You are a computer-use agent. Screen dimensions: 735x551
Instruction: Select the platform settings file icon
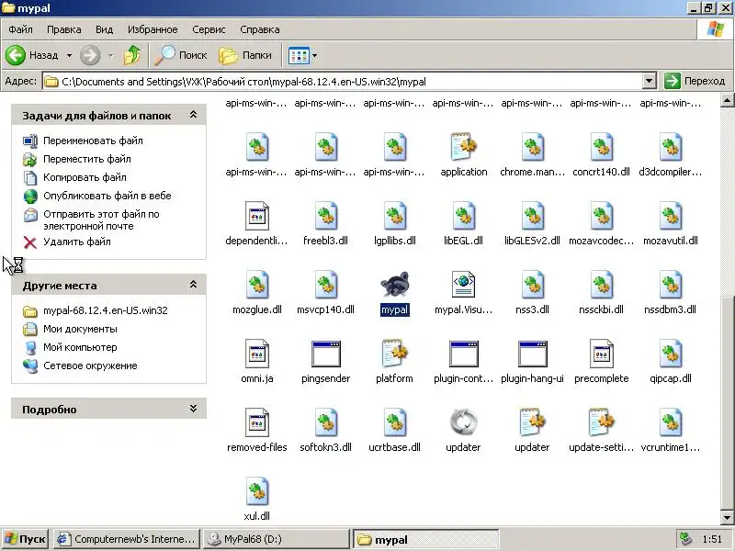coord(394,354)
